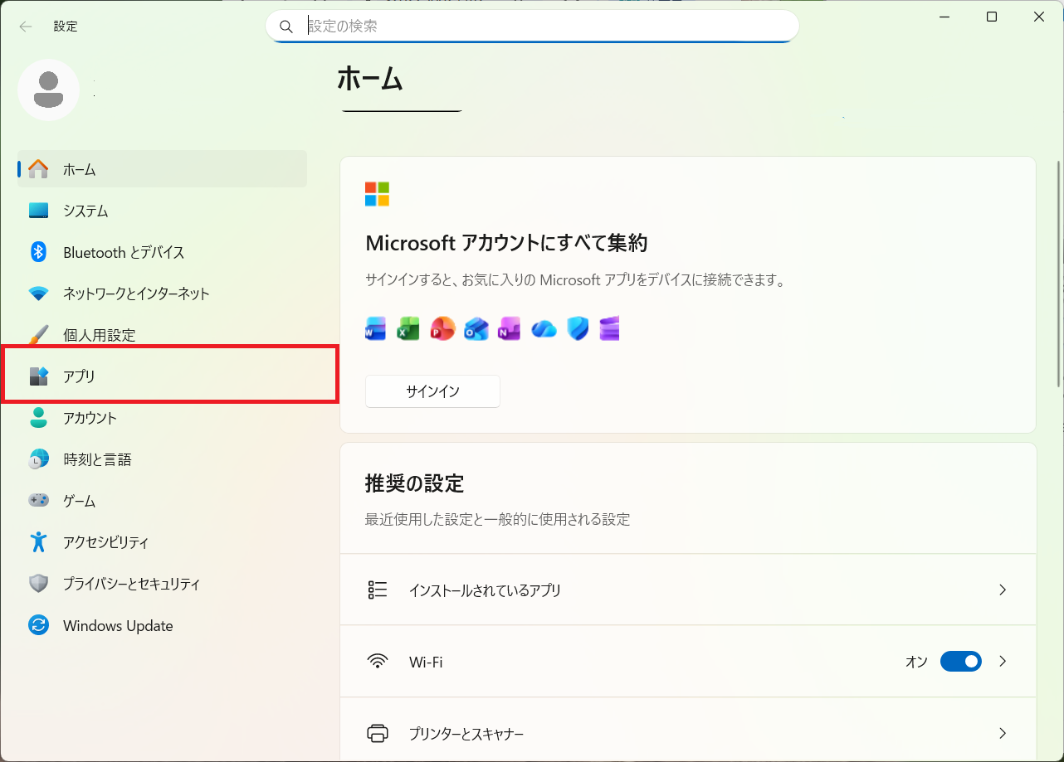Screen dimensions: 1064x762
Task: Open プリンターとスキャナー via its chevron
Action: tap(1003, 734)
